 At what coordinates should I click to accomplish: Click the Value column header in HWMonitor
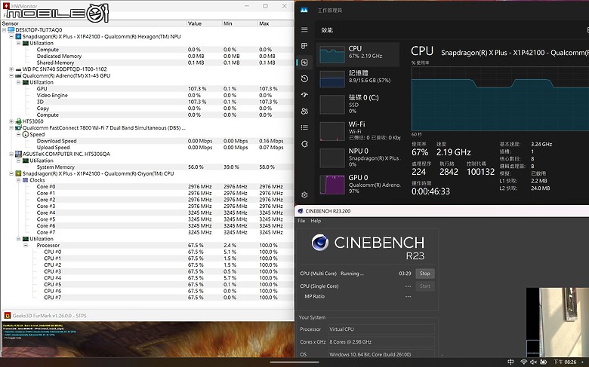pyautogui.click(x=204, y=23)
